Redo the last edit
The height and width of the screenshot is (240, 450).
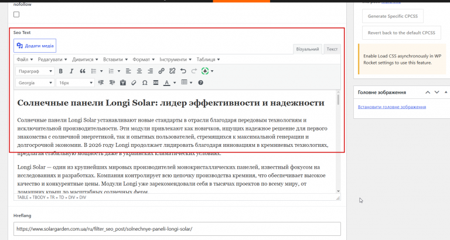click(x=194, y=71)
